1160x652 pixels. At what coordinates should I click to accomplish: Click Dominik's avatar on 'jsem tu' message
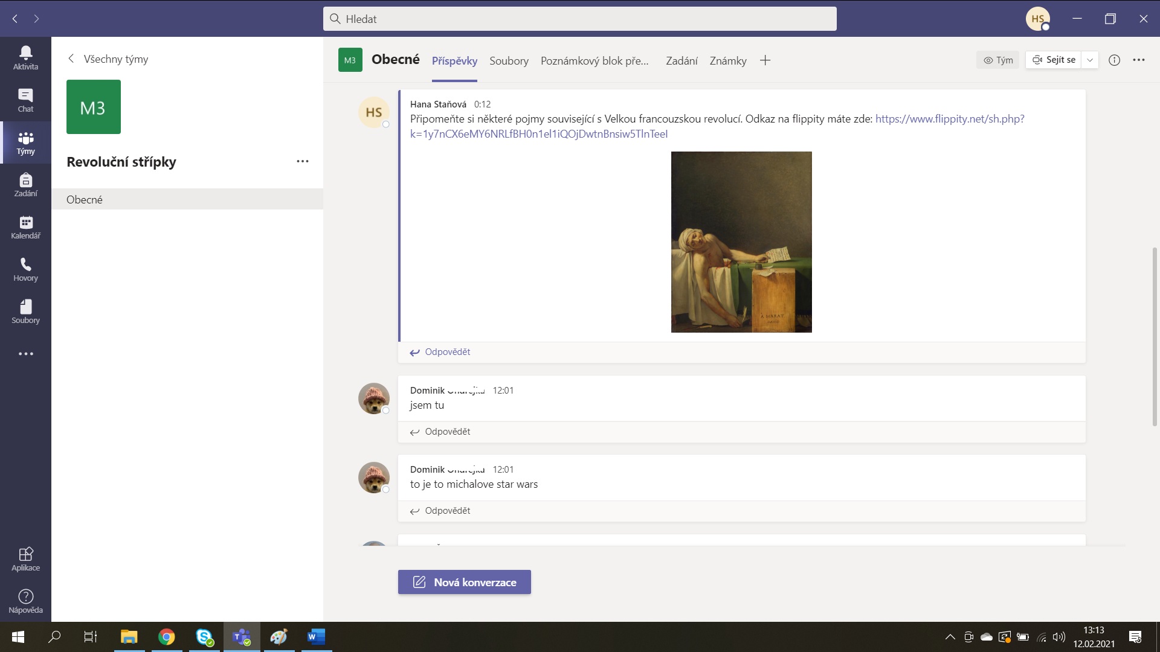pos(374,398)
